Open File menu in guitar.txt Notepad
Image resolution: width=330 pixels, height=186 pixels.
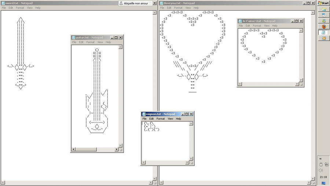tap(74, 42)
